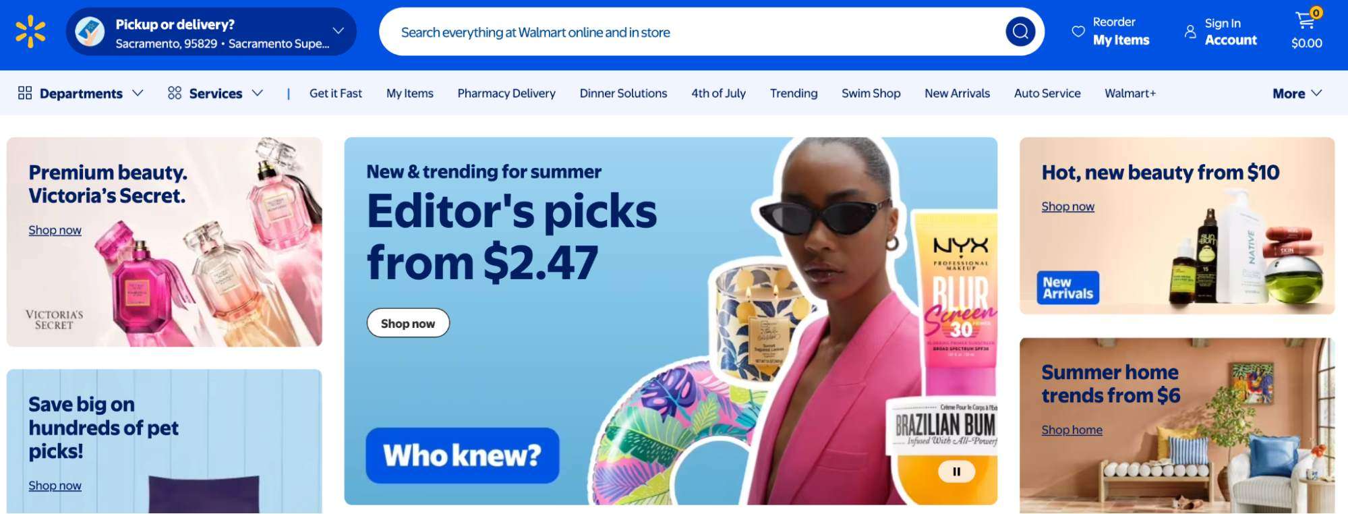This screenshot has height=514, width=1348.
Task: Click the pickup or delivery phone icon
Action: coord(90,32)
